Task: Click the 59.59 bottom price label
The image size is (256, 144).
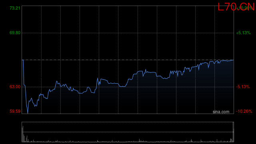Action: tap(15, 111)
